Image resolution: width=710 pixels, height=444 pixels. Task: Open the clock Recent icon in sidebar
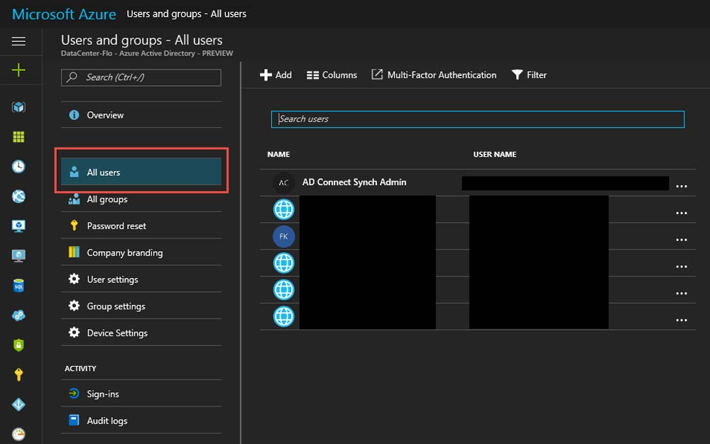[x=19, y=167]
